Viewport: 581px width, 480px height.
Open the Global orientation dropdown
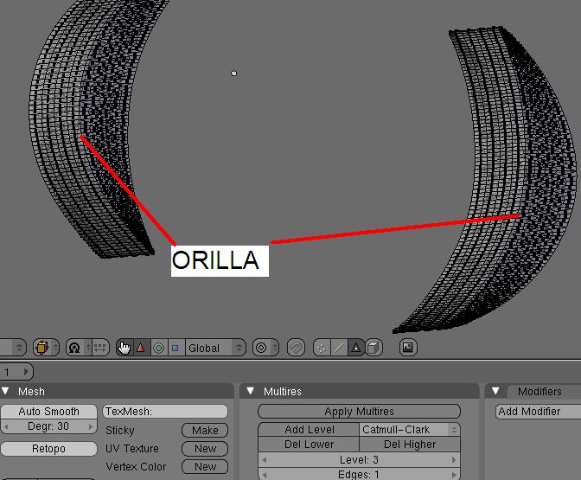(x=215, y=348)
